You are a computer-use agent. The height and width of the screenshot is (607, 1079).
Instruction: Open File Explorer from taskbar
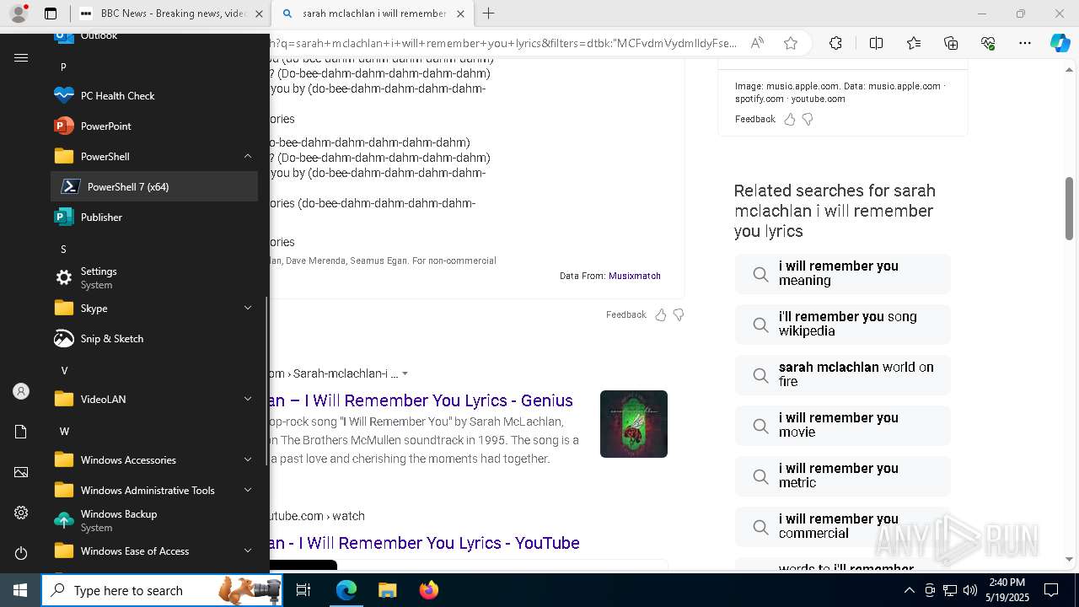387,590
